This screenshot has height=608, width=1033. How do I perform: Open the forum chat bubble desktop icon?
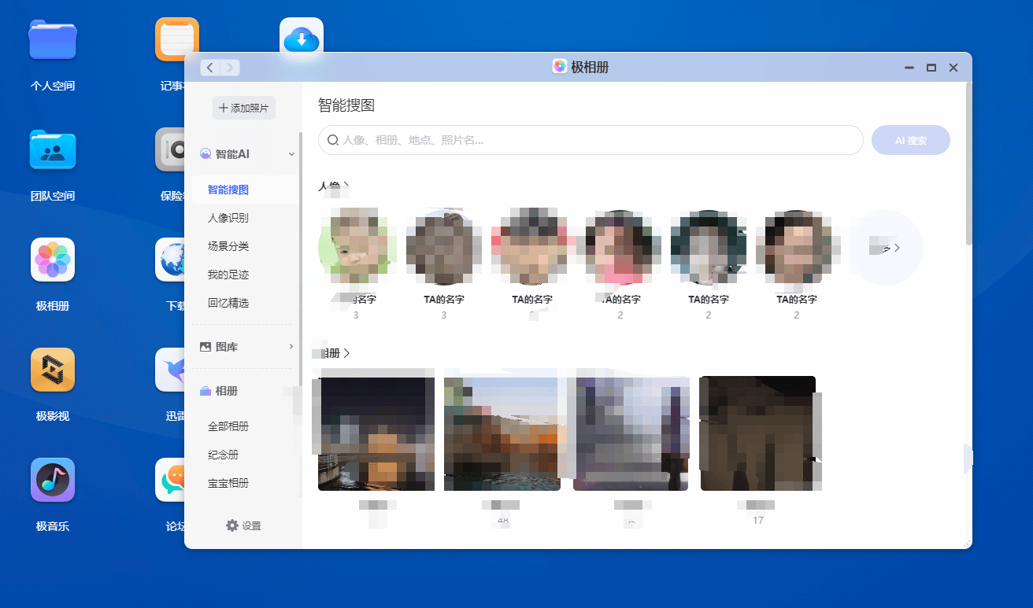tap(170, 480)
